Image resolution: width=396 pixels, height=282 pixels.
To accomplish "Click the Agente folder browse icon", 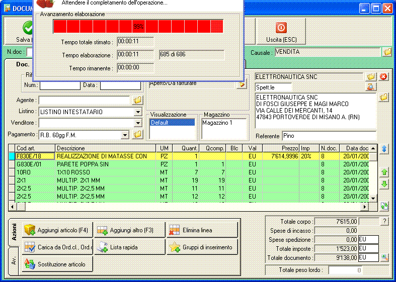I will pyautogui.click(x=138, y=100).
